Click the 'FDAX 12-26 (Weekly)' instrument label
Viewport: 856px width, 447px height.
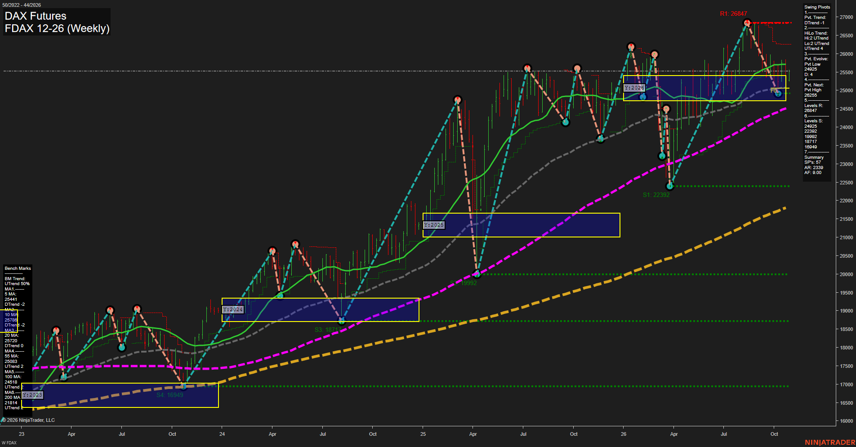pos(57,28)
